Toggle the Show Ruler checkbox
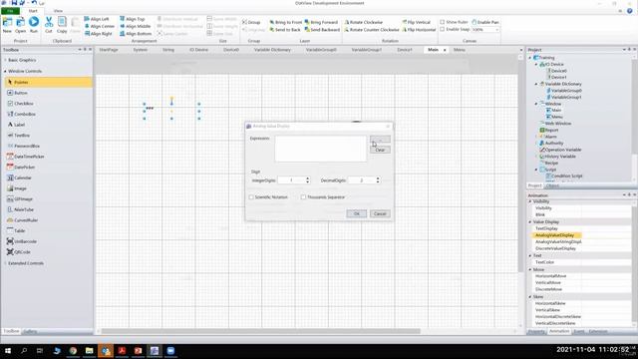The height and width of the screenshot is (359, 638). pyautogui.click(x=443, y=22)
